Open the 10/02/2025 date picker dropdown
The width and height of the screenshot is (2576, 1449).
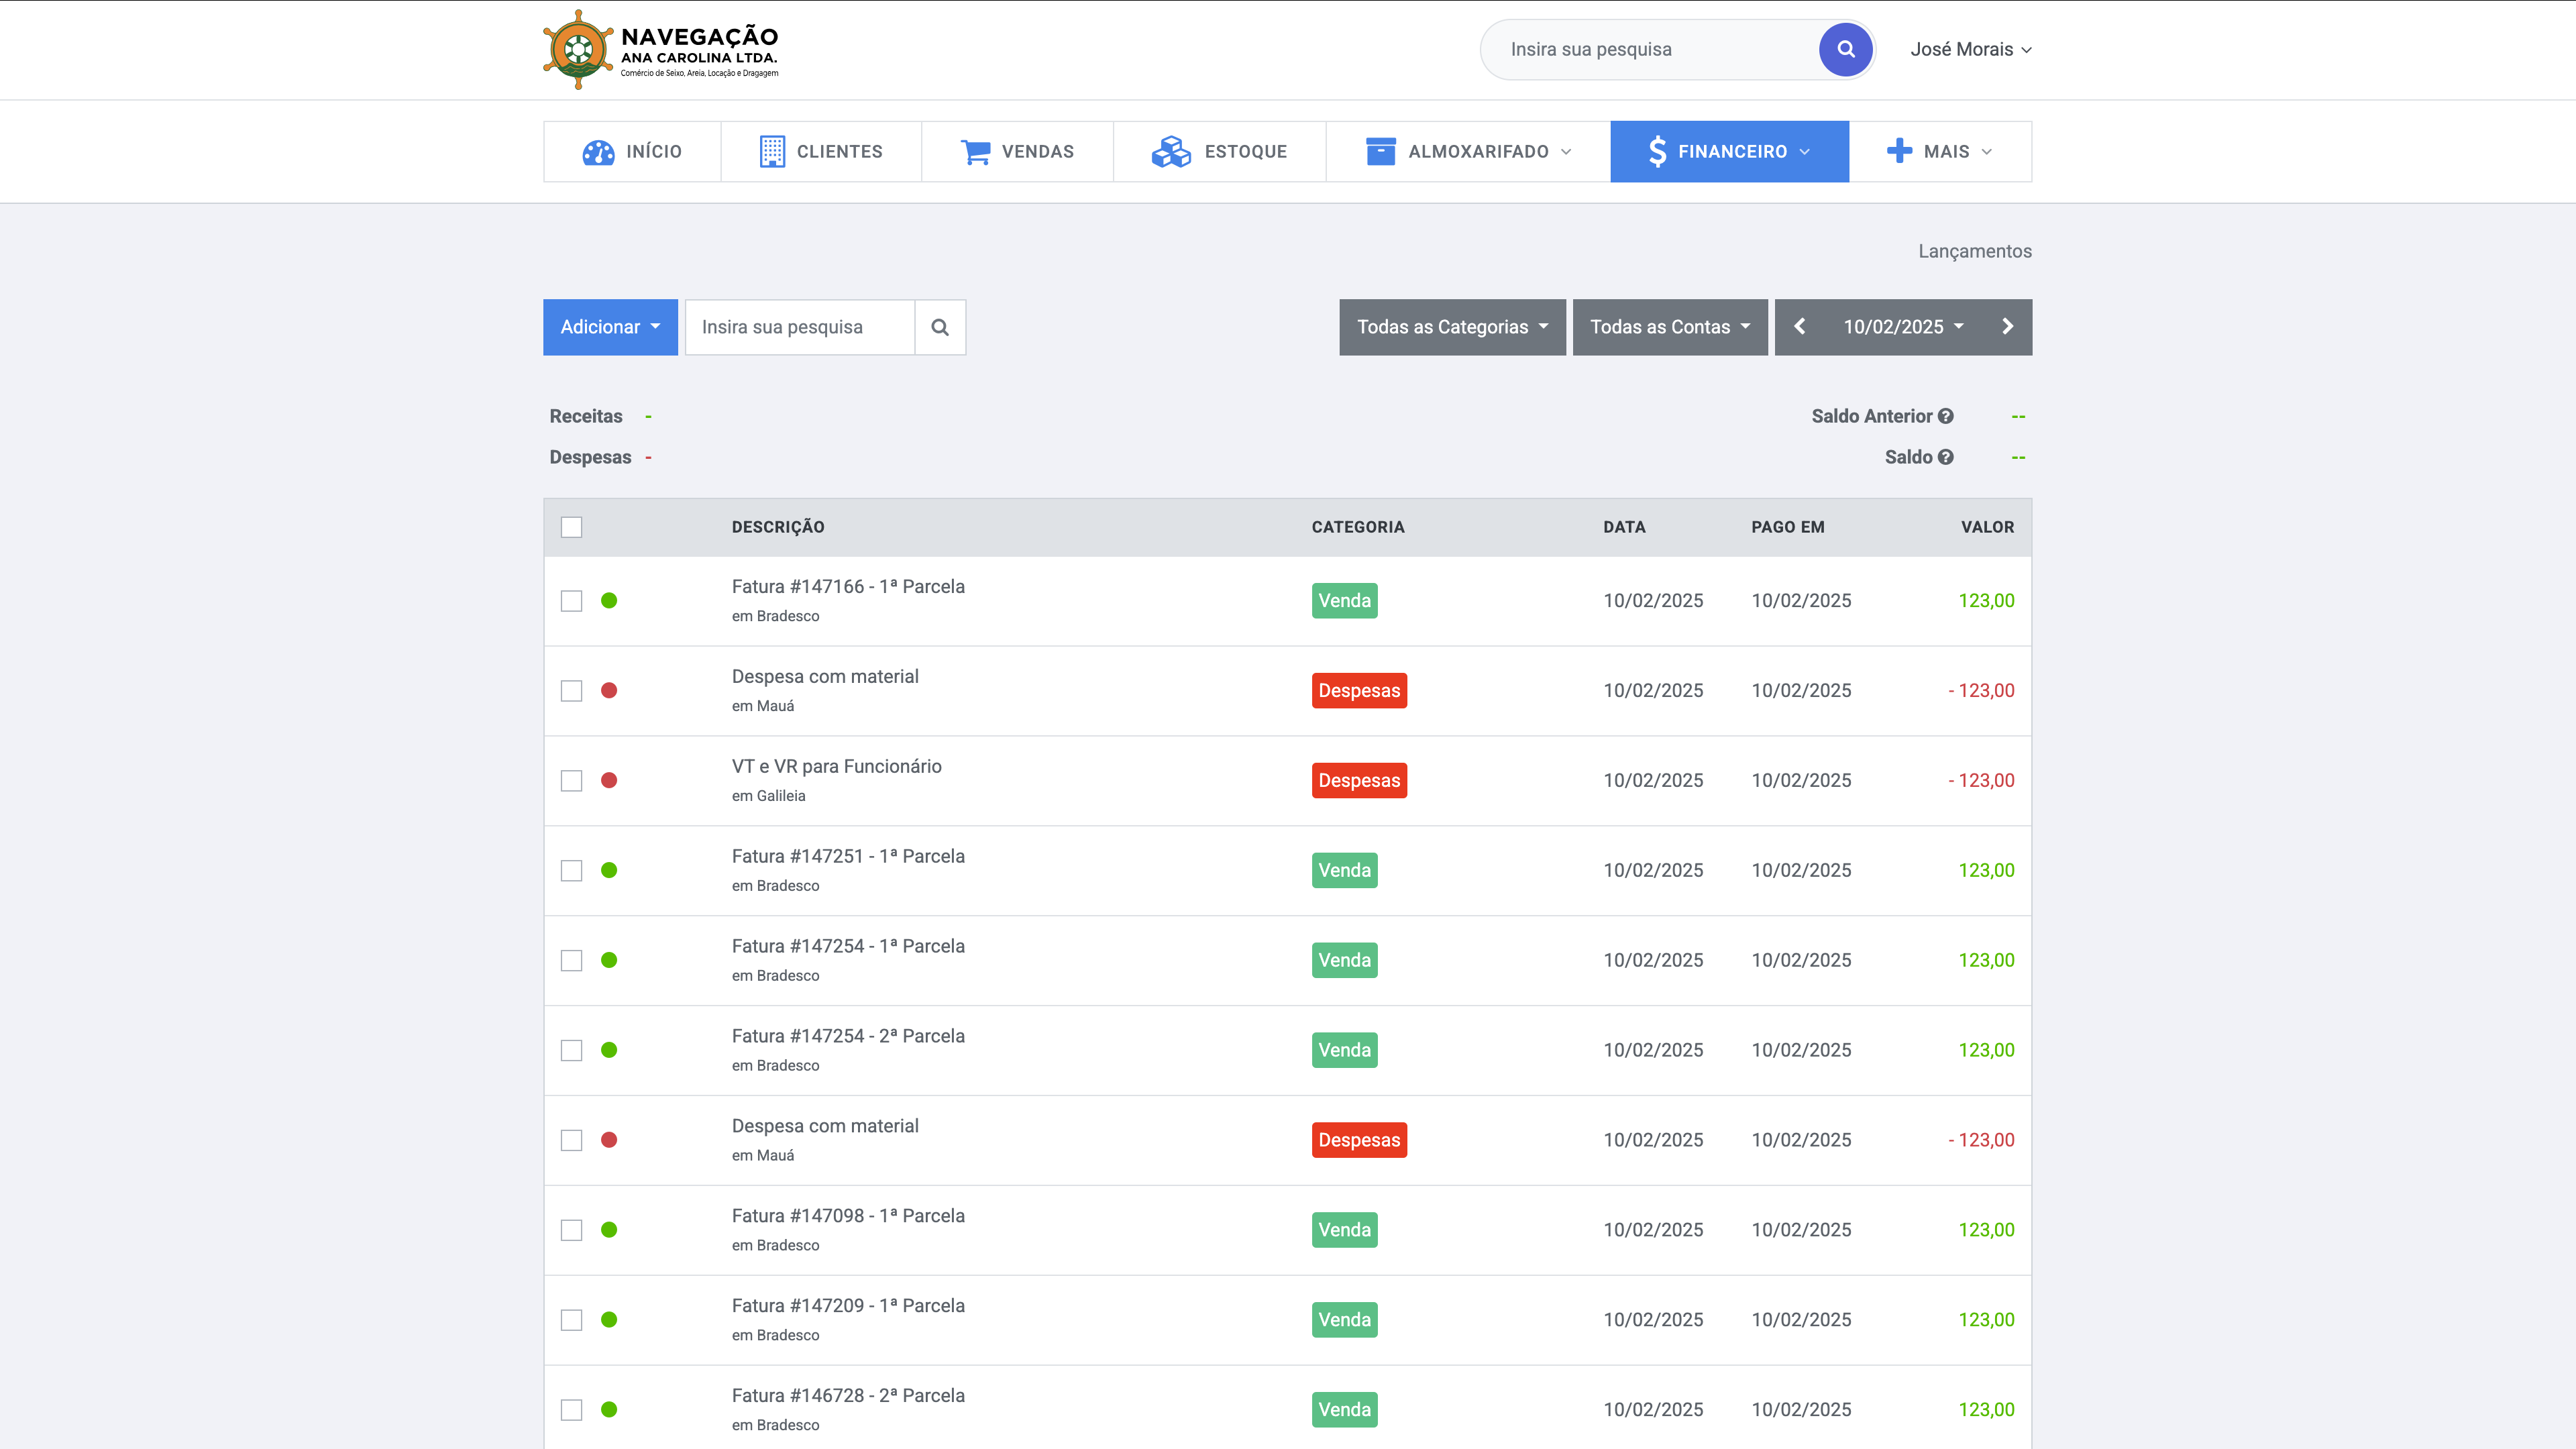click(1903, 327)
